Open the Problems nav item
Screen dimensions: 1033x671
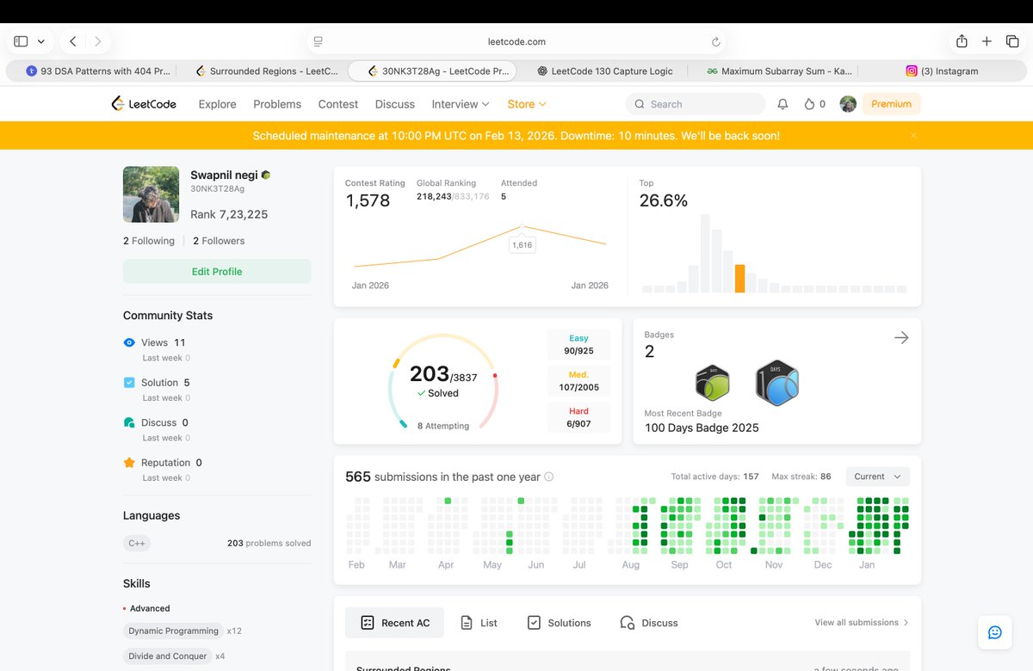(x=277, y=104)
